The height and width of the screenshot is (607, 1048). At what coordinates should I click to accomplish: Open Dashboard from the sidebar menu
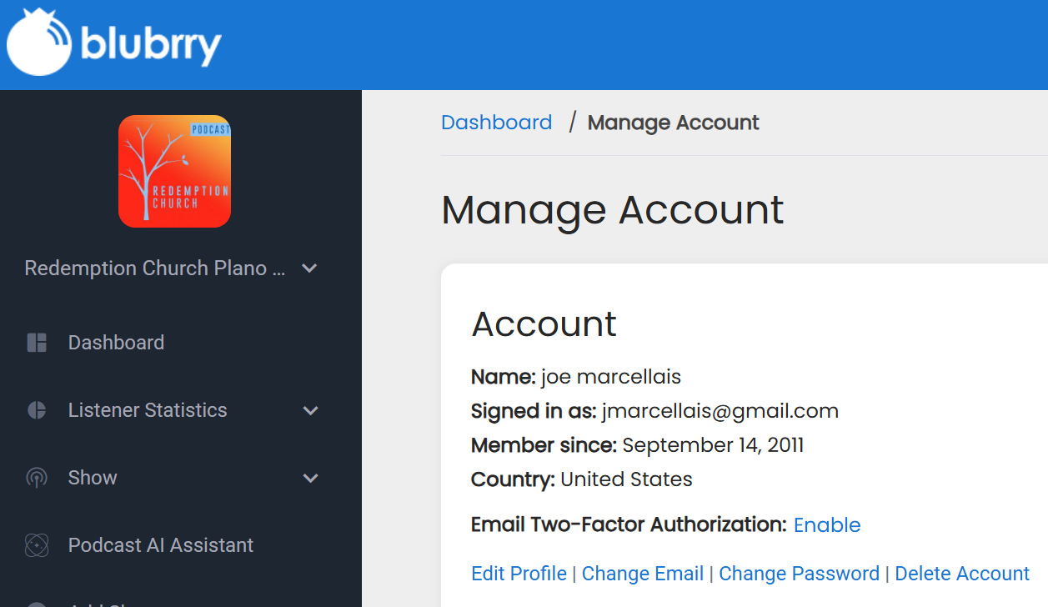pos(116,343)
